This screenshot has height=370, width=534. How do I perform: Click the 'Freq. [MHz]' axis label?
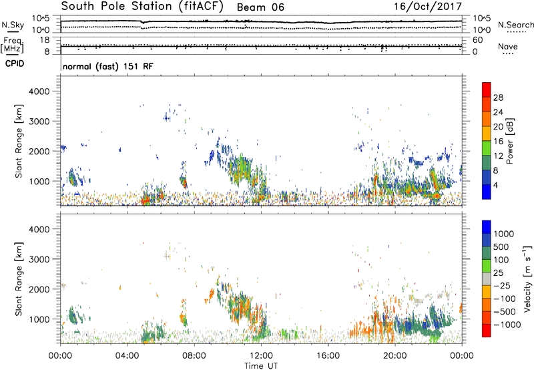pos(12,45)
